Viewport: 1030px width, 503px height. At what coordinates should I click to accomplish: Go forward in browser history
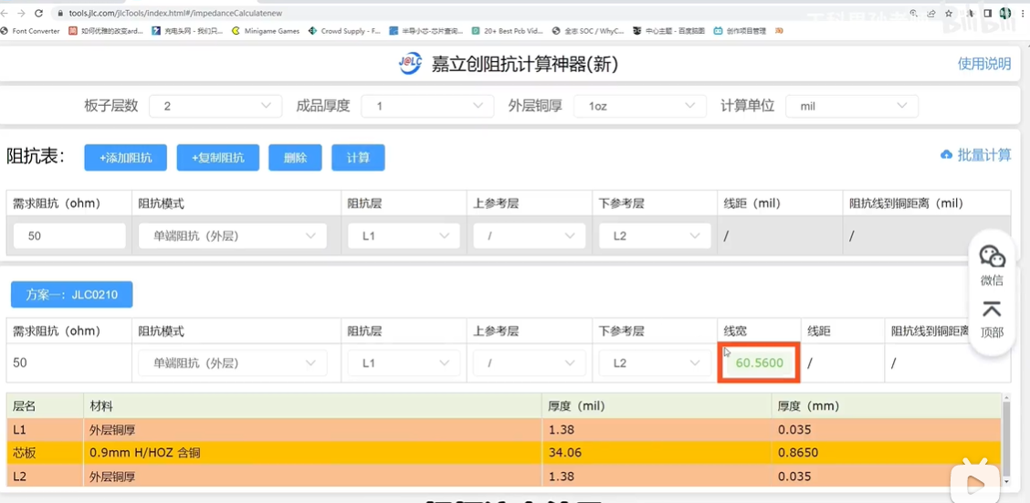tap(22, 13)
